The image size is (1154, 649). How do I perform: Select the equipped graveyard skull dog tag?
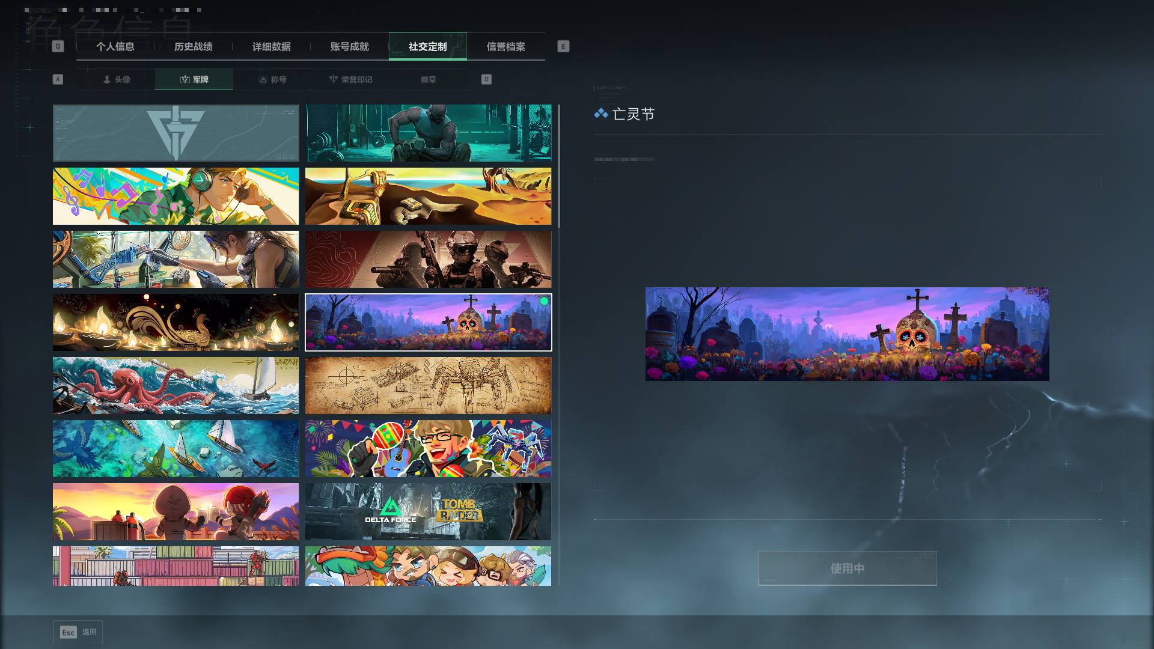point(428,322)
